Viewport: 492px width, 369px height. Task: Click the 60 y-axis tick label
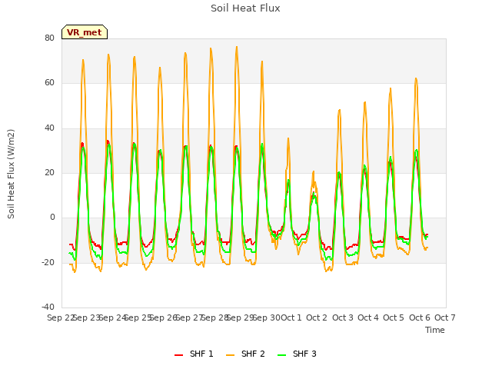point(49,83)
